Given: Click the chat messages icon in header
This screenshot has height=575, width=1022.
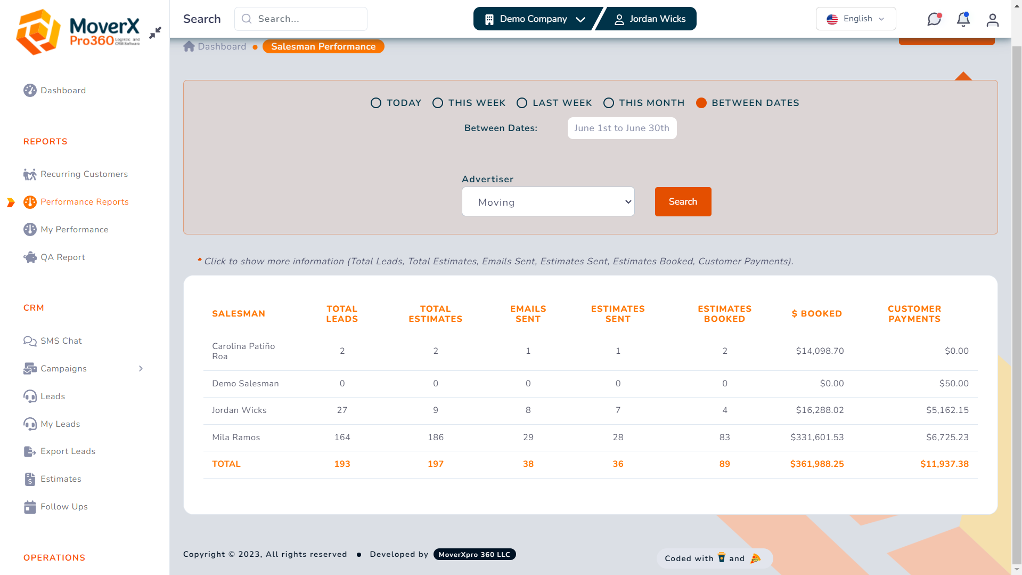Looking at the screenshot, I should pos(934,19).
